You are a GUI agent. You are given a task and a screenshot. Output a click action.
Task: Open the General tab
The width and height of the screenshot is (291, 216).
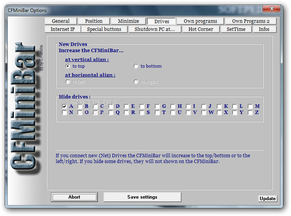[x=61, y=21]
